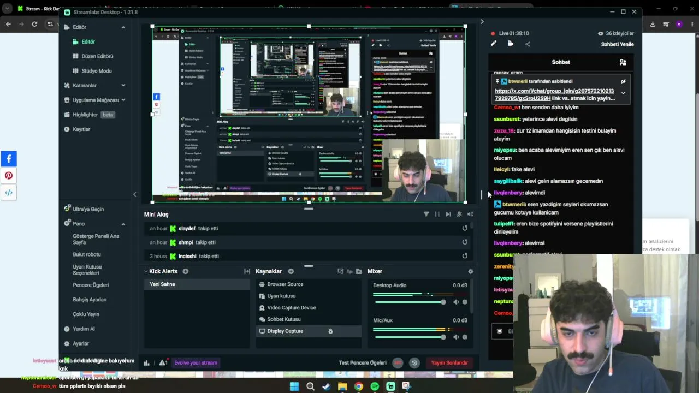The height and width of the screenshot is (393, 699).
Task: Collapse the Editör sidebar group
Action: [123, 27]
